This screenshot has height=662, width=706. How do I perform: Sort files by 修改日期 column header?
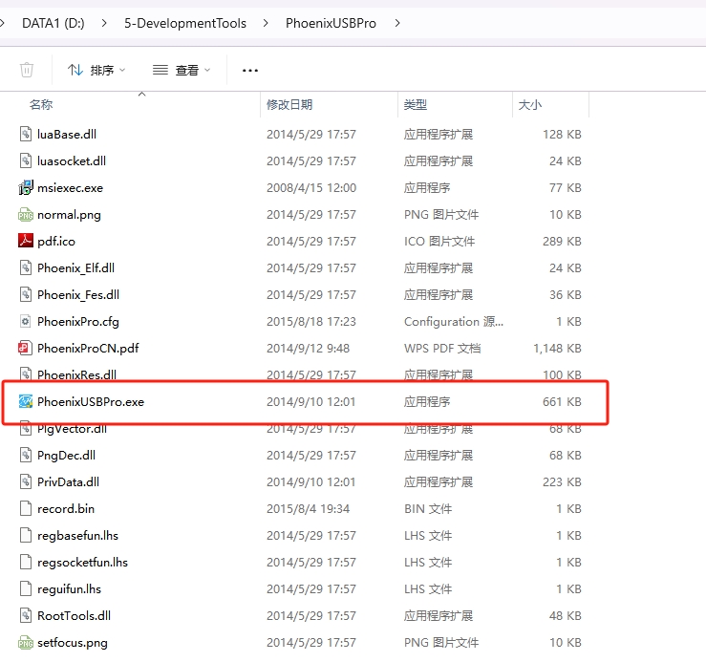pyautogui.click(x=289, y=105)
